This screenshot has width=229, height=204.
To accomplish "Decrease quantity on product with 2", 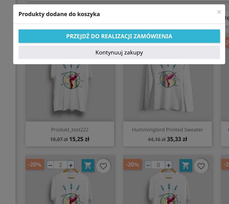I will 50,165.
